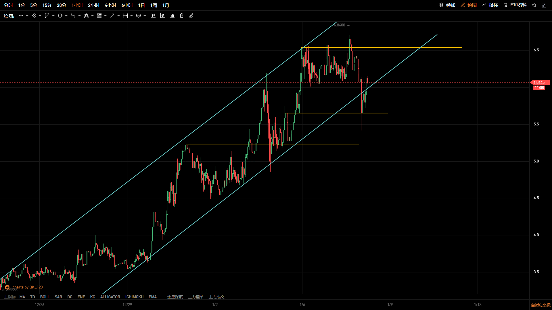
Task: Click the 自适应坐标 auto-scale button
Action: (540, 305)
